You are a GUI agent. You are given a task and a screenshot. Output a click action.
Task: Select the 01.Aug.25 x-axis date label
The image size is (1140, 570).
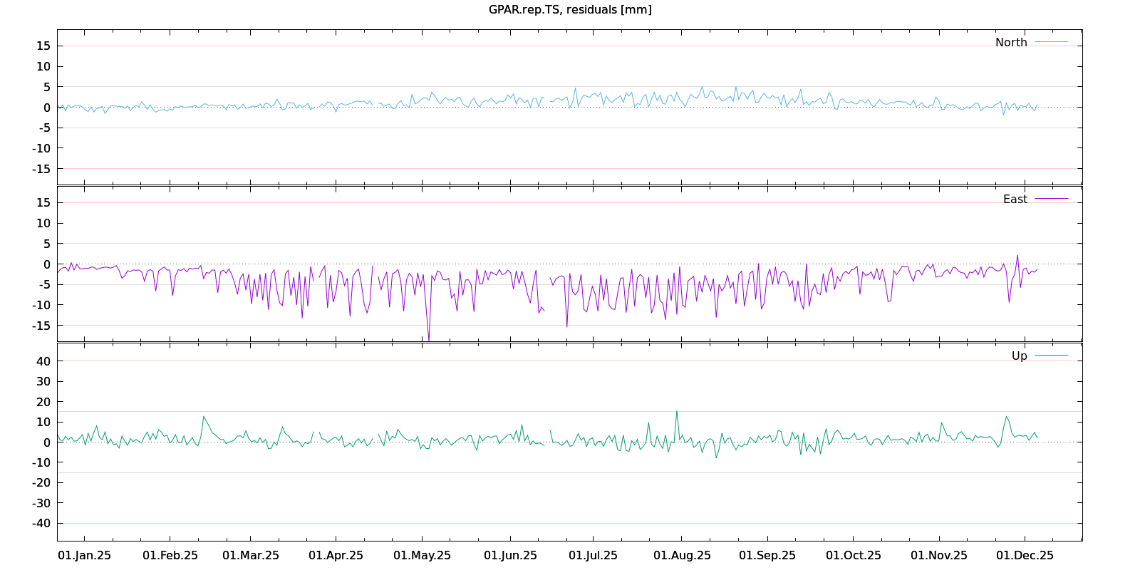coord(682,555)
